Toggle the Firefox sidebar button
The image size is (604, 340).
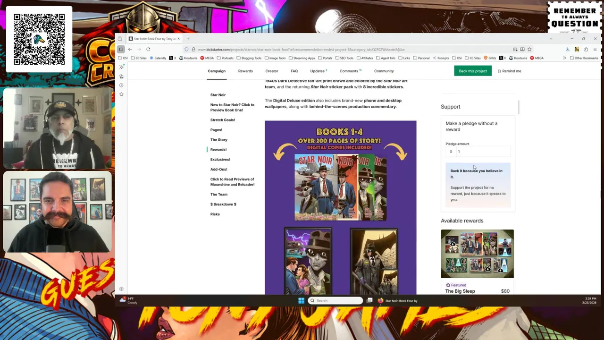pyautogui.click(x=121, y=49)
